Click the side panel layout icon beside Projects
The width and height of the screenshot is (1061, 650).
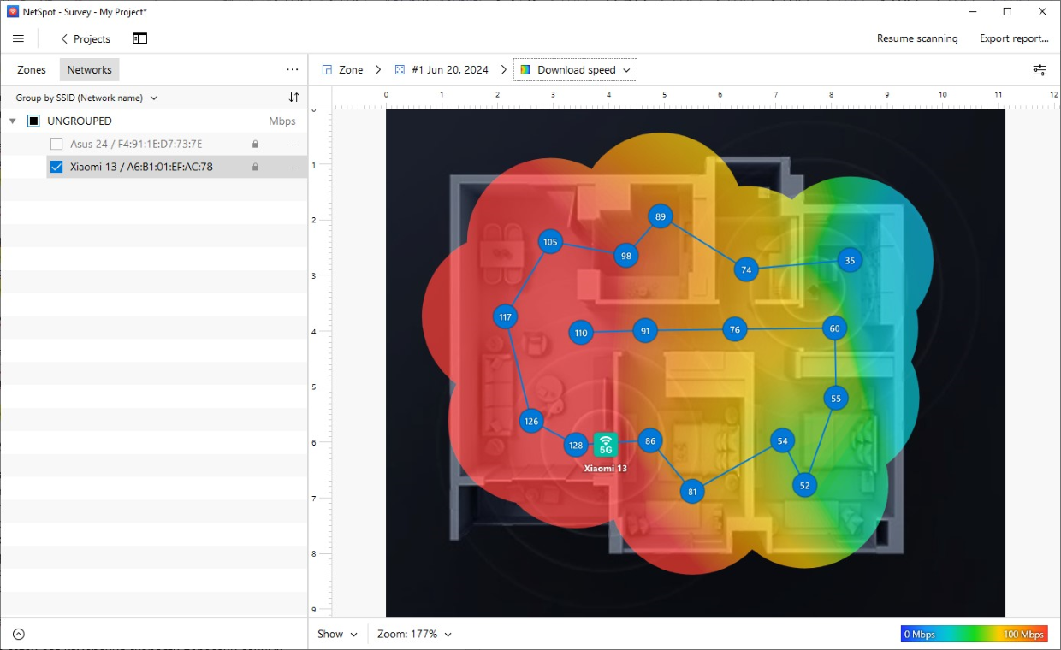tap(139, 38)
